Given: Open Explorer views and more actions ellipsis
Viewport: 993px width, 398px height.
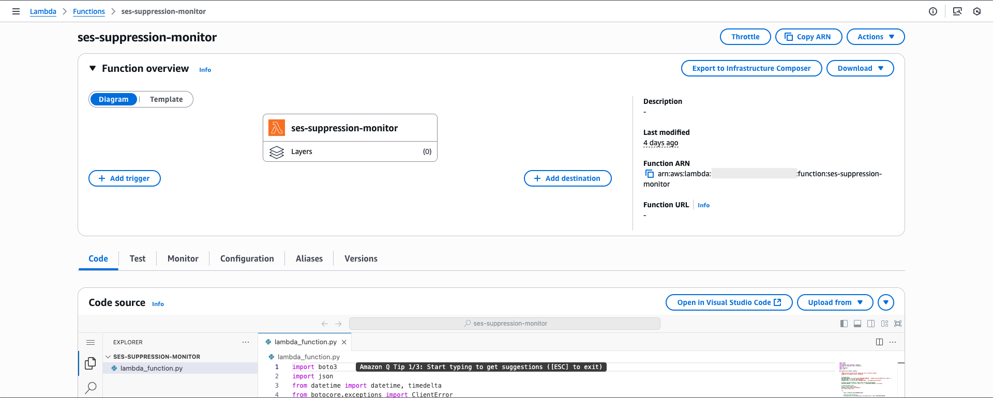Looking at the screenshot, I should point(246,342).
